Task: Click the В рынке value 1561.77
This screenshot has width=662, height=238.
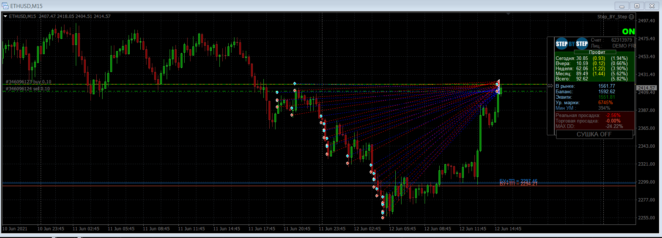Action: pos(607,86)
